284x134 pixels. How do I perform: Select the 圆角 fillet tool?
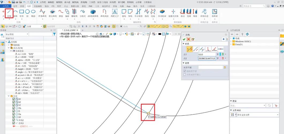click(x=124, y=13)
